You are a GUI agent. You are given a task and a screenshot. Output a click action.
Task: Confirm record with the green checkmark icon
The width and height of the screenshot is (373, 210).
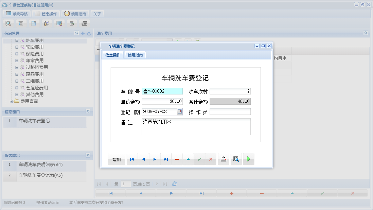pyautogui.click(x=199, y=159)
